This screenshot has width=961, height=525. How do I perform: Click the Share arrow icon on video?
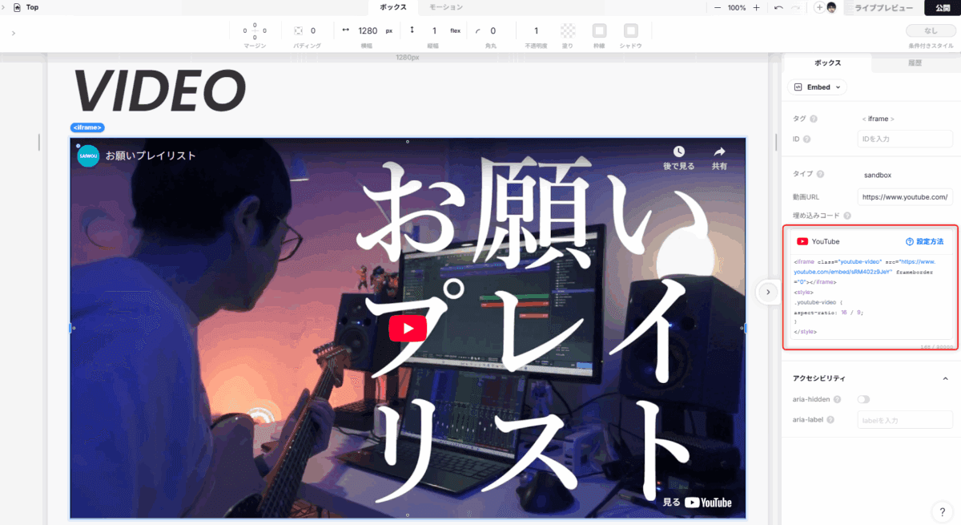tap(719, 151)
